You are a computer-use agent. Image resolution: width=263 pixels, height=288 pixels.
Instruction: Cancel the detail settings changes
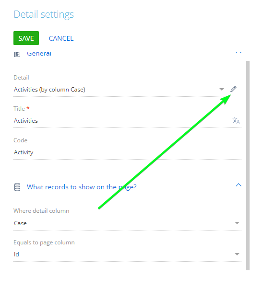click(x=61, y=38)
